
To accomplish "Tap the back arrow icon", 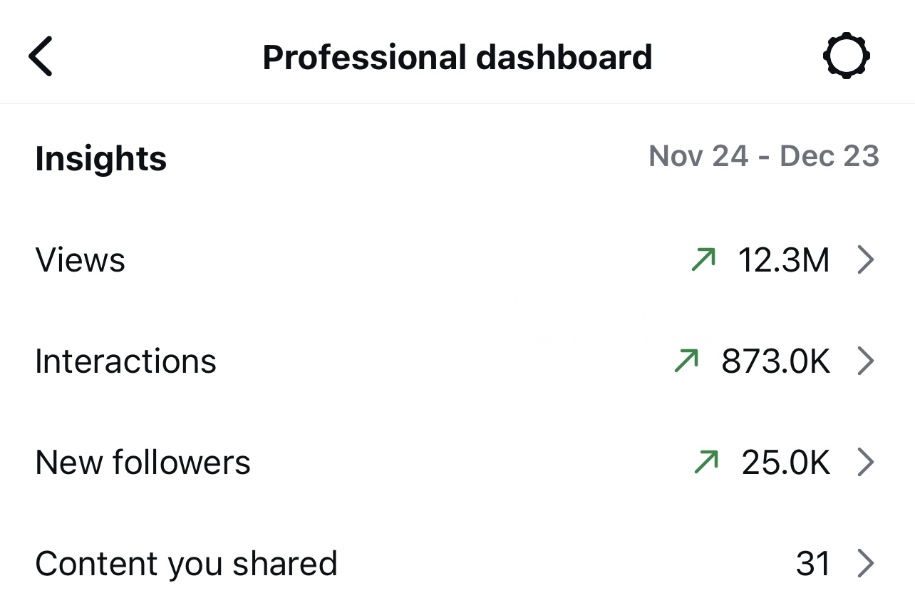I will click(x=41, y=57).
